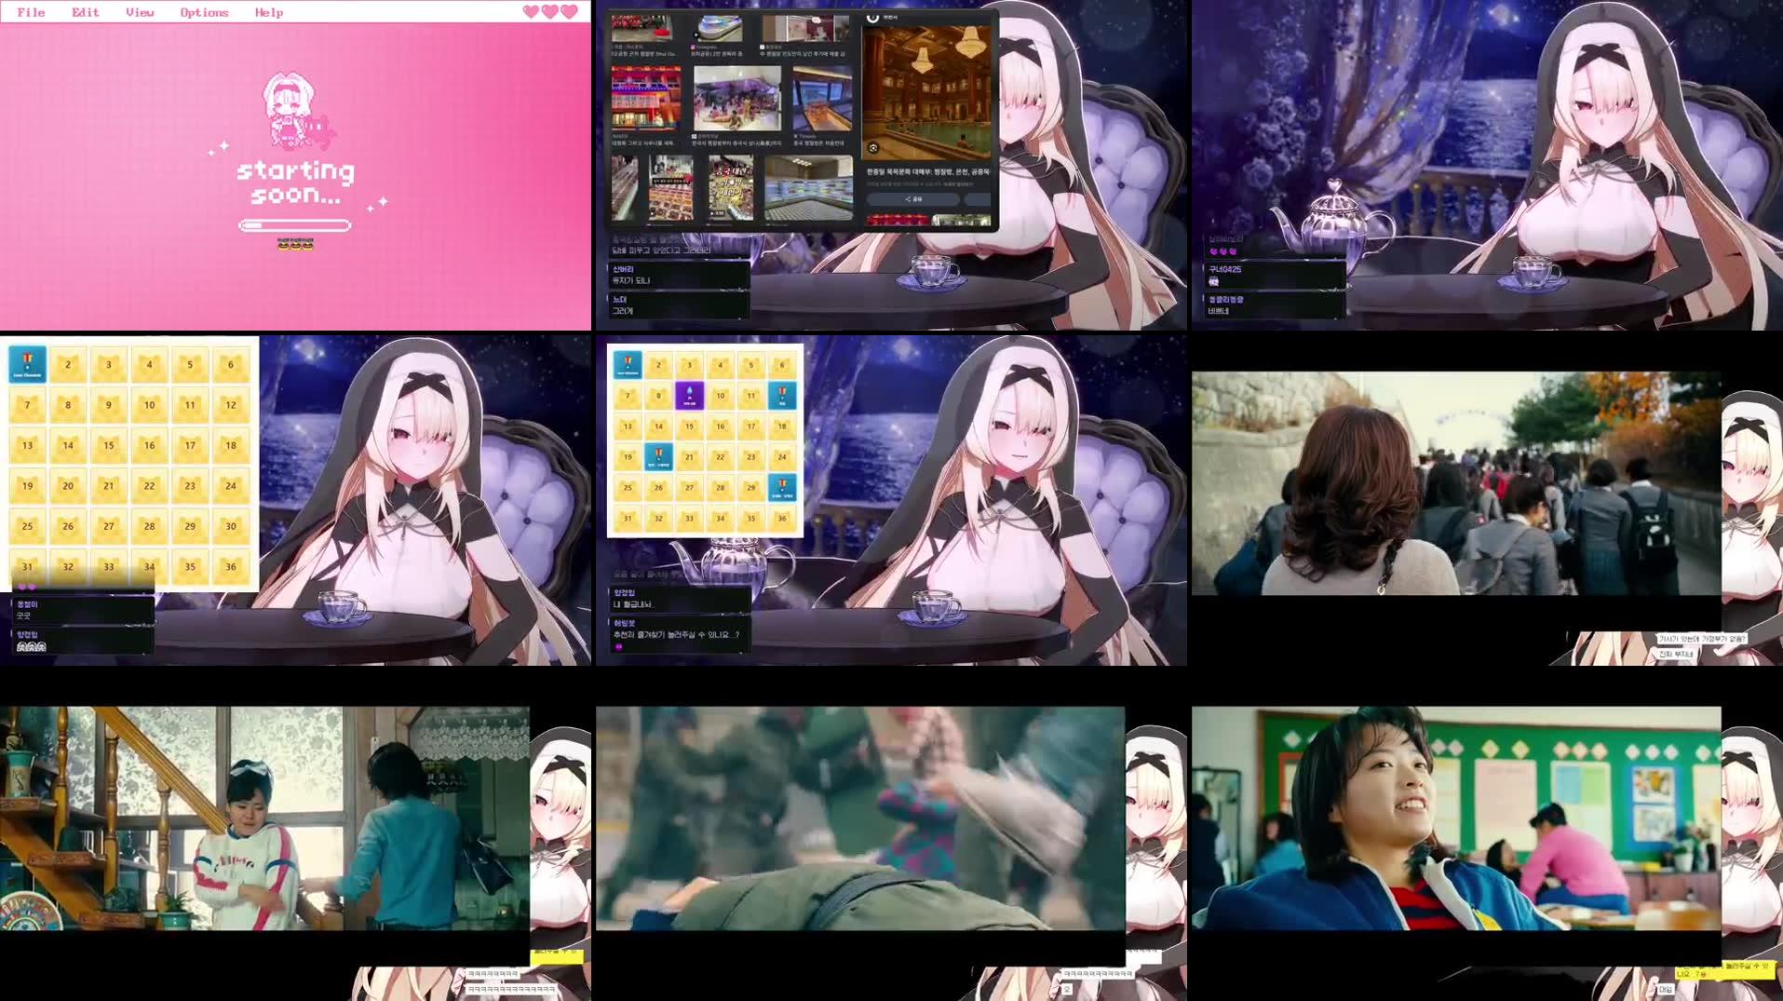Select tile 16 in the large number grid
Screen dimensions: 1783x1001
[149, 445]
